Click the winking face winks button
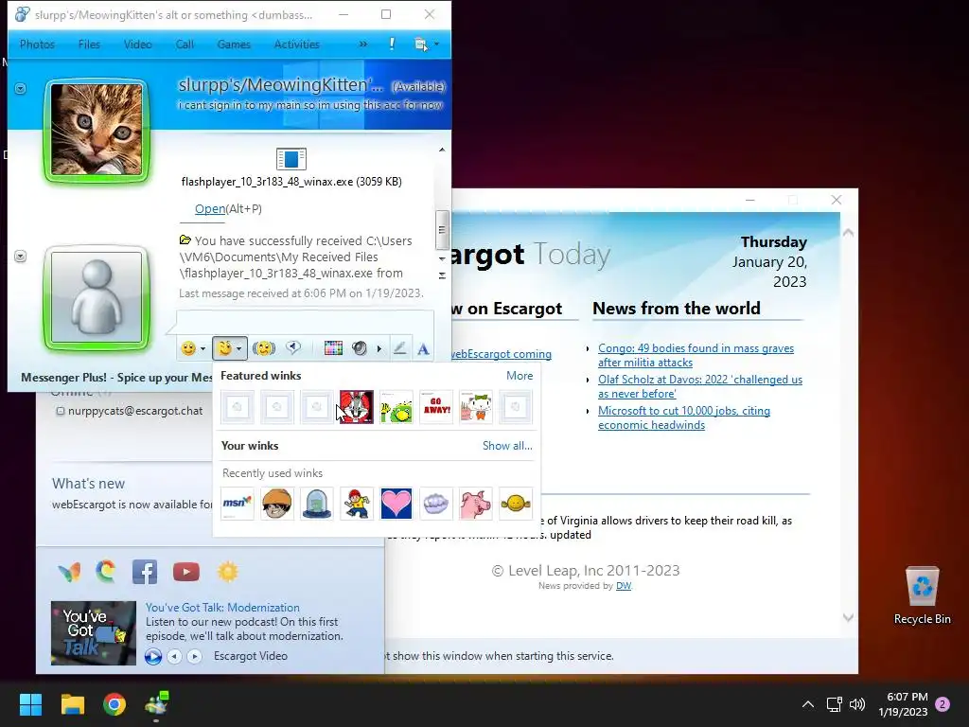Screen dimensions: 969x727 click(x=225, y=348)
